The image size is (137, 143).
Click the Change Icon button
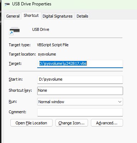pos(72,123)
